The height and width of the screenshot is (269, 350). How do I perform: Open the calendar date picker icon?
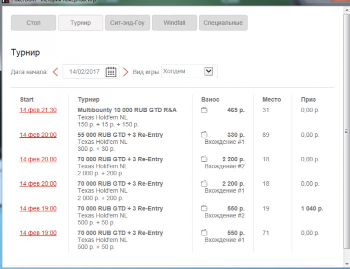point(111,72)
